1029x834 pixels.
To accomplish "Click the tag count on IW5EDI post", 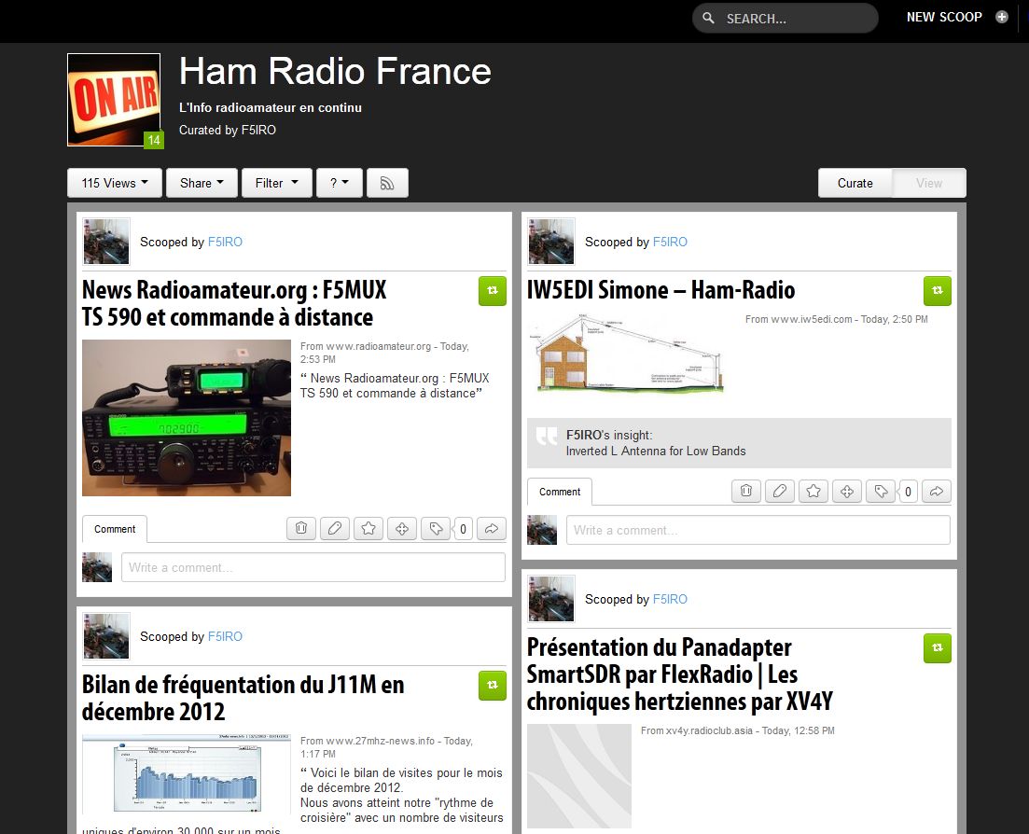I will pos(908,492).
